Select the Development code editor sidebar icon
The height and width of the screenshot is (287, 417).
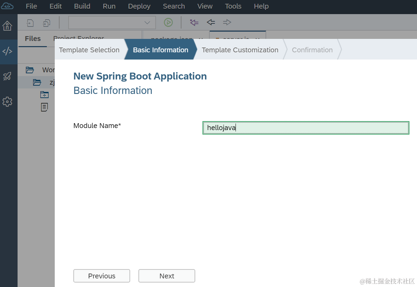[7, 52]
